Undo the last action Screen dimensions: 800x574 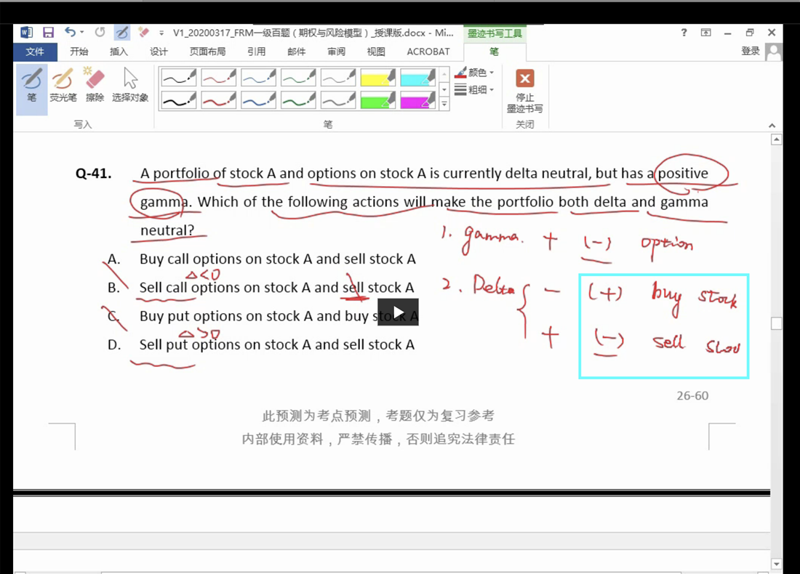point(70,33)
